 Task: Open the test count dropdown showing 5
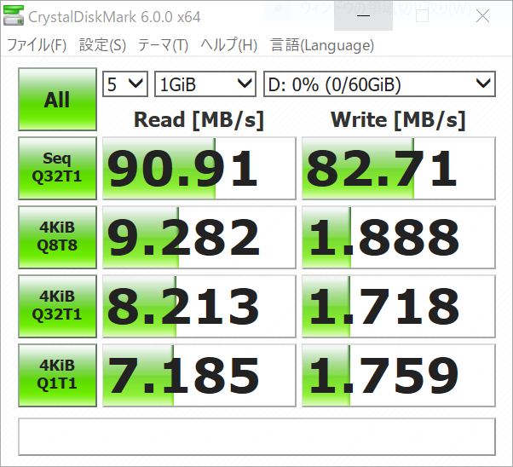point(124,84)
